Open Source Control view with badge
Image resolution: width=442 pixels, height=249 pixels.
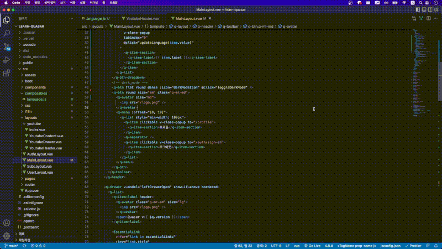tap(7, 46)
